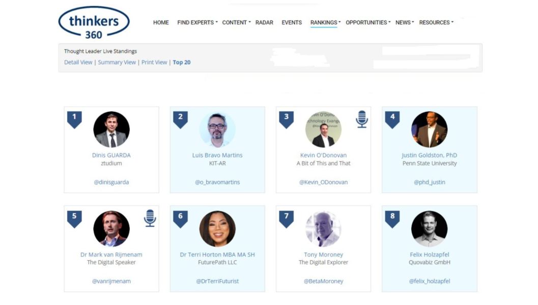Image resolution: width=538 pixels, height=305 pixels.
Task: Open the Luis Bravo Martins name link
Action: pos(217,155)
